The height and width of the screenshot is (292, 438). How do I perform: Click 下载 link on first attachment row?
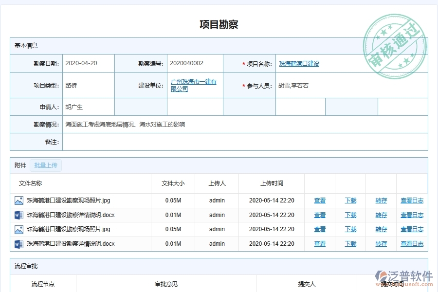click(350, 201)
